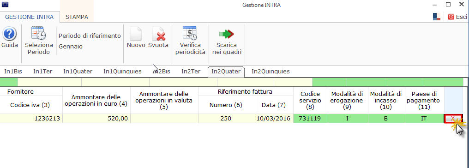Select the Codice servizio cell 731119
Viewport: 469px width, 168px height.
pyautogui.click(x=311, y=118)
